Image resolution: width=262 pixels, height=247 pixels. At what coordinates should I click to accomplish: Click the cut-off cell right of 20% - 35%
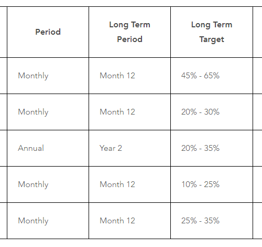pyautogui.click(x=258, y=148)
